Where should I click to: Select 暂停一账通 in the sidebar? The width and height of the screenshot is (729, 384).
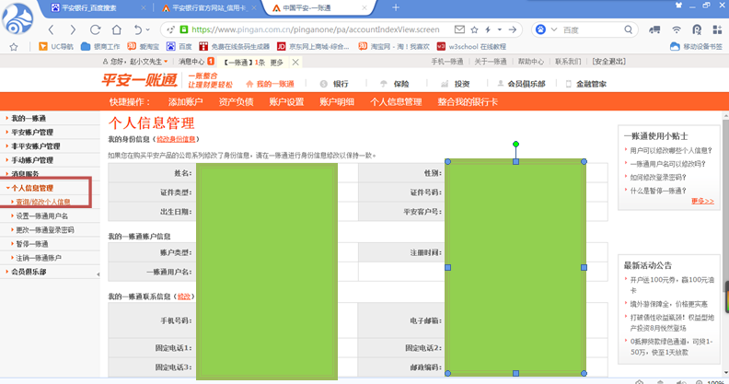[x=32, y=244]
